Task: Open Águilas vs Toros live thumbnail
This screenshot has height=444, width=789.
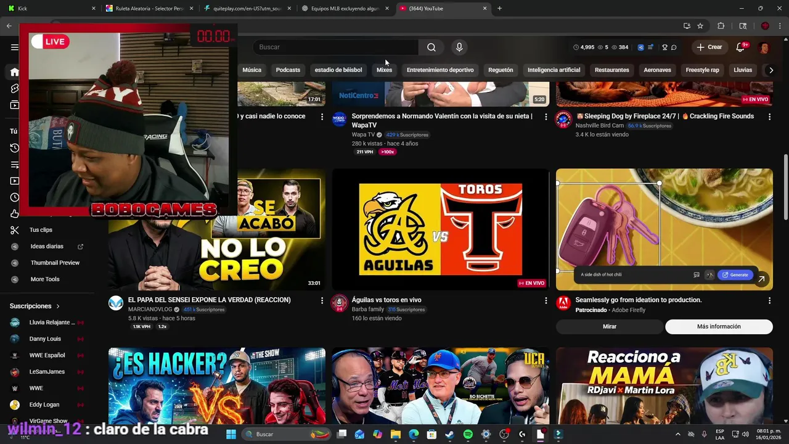Action: 440,229
